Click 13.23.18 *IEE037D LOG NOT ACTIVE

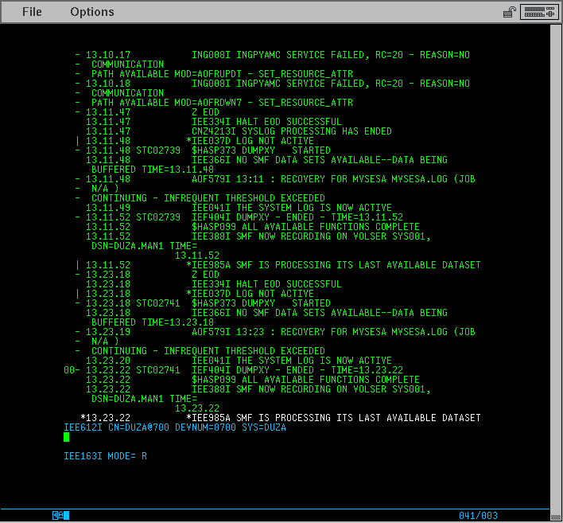click(195, 294)
